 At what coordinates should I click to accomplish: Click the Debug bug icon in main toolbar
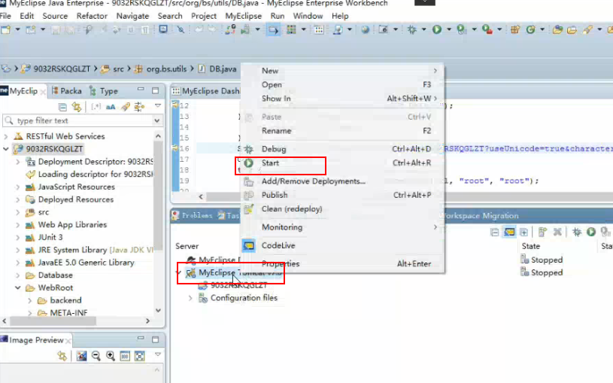pos(411,29)
